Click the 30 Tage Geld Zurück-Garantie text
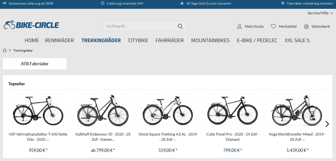 [209, 3]
